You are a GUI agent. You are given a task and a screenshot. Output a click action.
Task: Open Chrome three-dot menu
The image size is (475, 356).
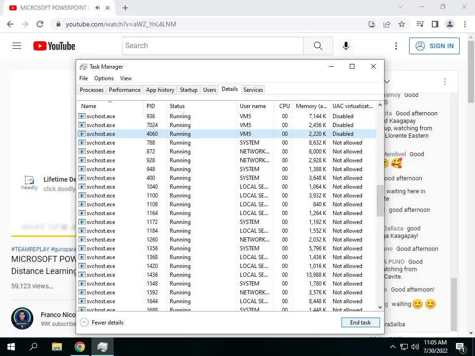point(465,24)
